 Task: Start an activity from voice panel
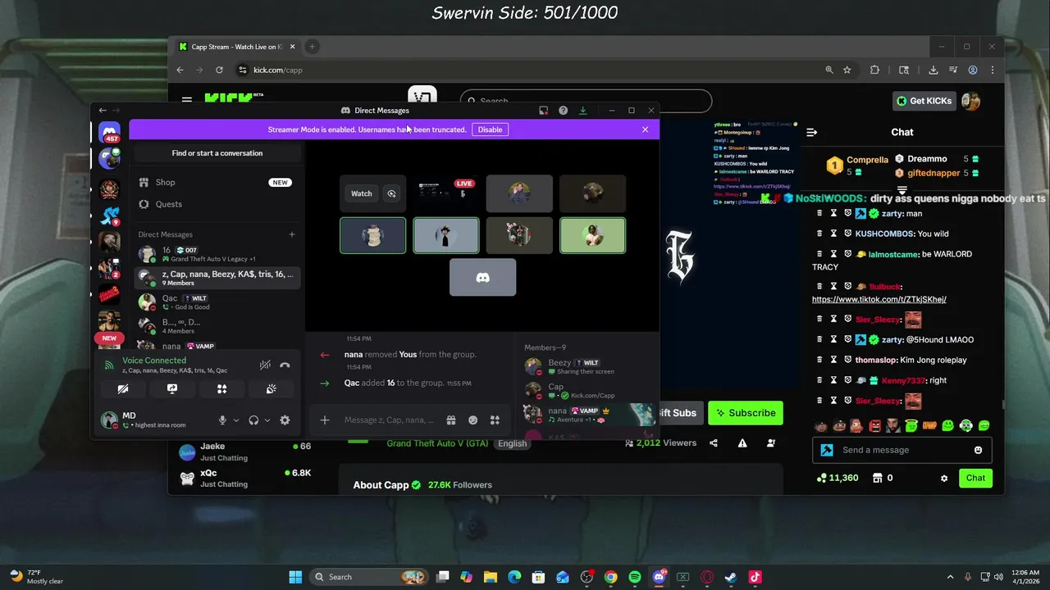pyautogui.click(x=221, y=389)
